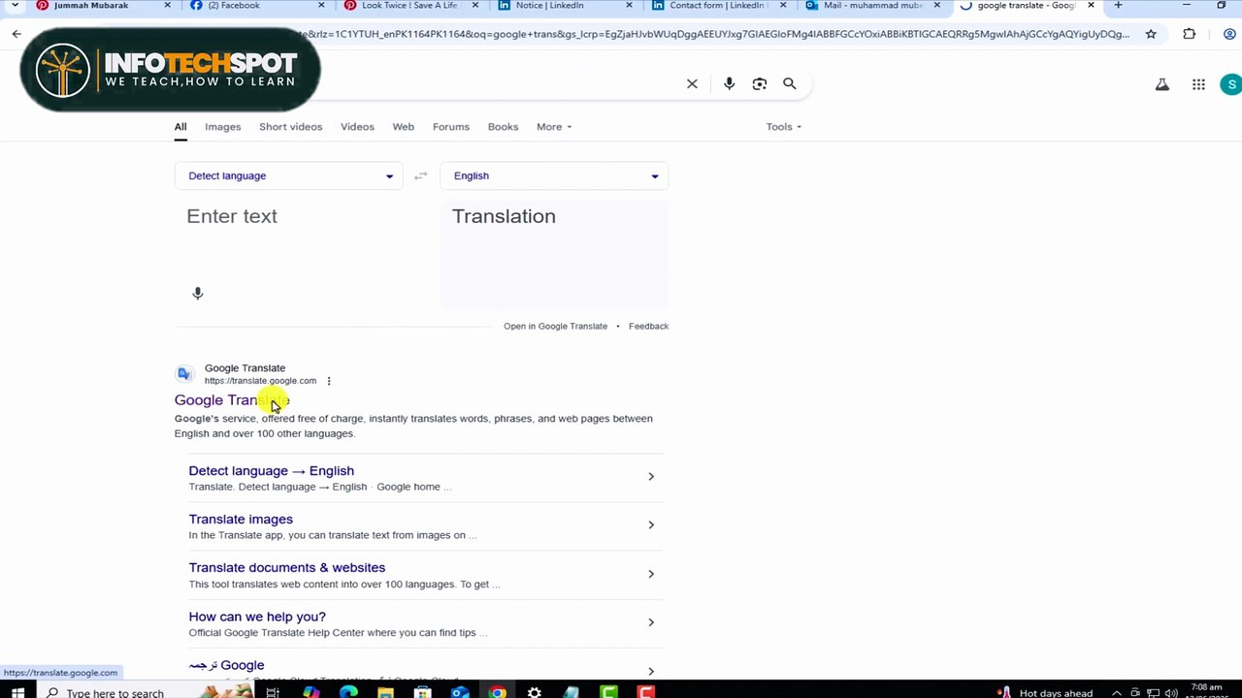Clear the search box with the X icon
The height and width of the screenshot is (698, 1242).
coord(692,84)
